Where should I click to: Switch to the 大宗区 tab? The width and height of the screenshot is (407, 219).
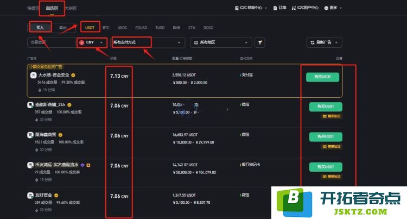[x=71, y=8]
